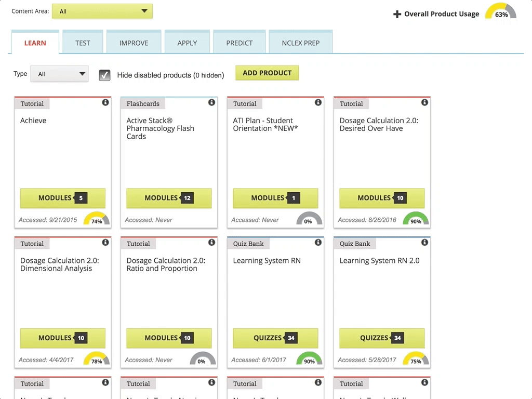Click info icon on Learning System RN card
532x399 pixels.
(x=318, y=242)
